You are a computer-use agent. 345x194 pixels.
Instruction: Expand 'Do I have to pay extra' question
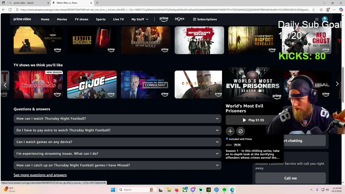point(118,130)
